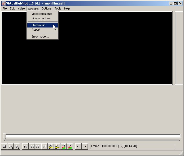184x156 pixels.
Task: Open the Video menu
Action: pos(21,8)
